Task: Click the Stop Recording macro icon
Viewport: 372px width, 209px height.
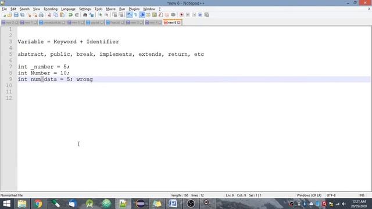Action: (x=188, y=15)
